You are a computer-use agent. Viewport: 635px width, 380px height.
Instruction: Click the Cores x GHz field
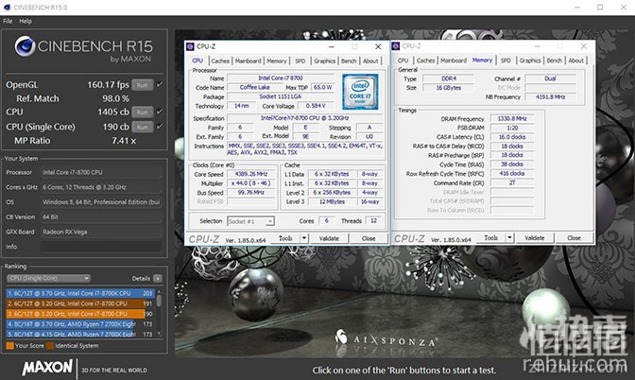tap(101, 187)
